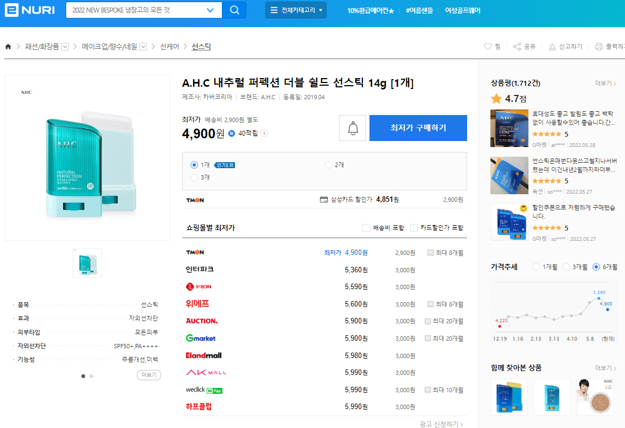625x428 pixels.
Task: Click the 신고하기 report icon
Action: (x=552, y=47)
